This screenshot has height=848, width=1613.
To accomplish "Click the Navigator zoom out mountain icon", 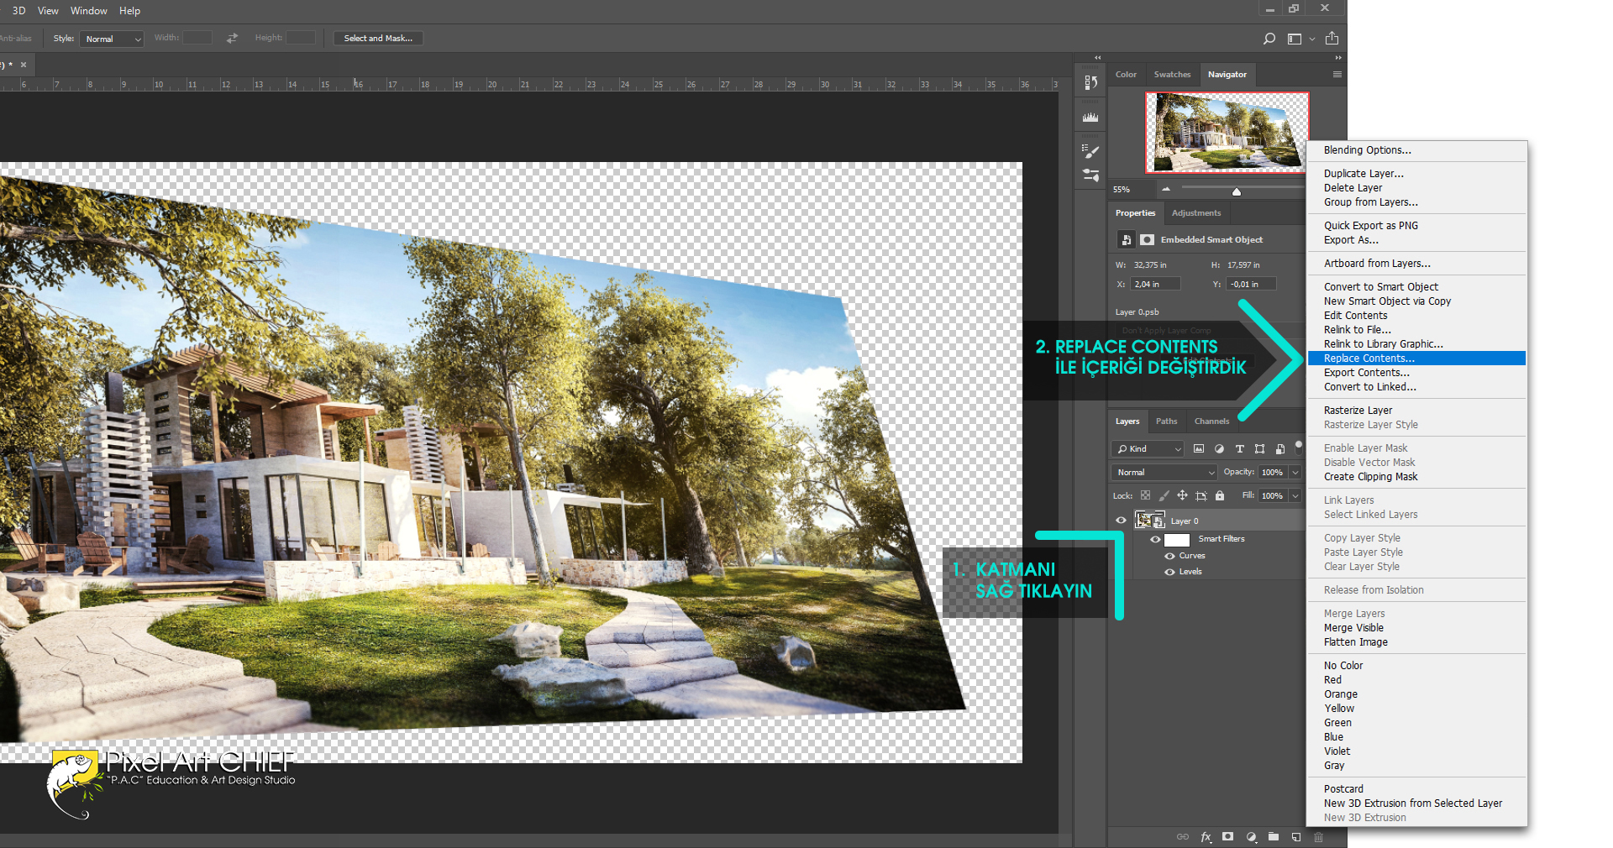I will [1166, 190].
